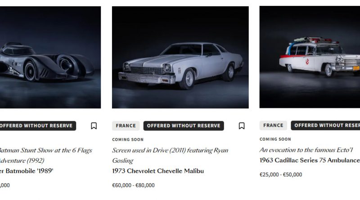Select Offered Without Reserve badge on Batmobile

(x=37, y=126)
